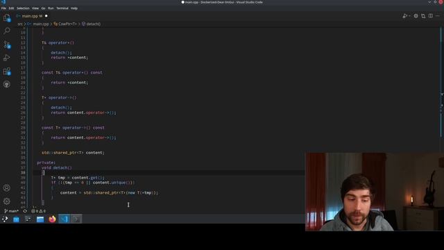Click the 'content = std::shared_ptr<T>(new T(*tmp));' line
Screen dimensions: 444x250
click(x=109, y=193)
